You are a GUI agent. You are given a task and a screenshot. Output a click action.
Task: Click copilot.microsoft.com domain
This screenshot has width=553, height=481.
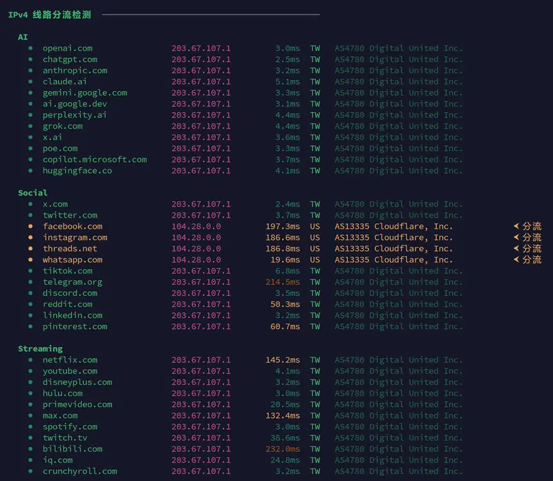coord(95,160)
